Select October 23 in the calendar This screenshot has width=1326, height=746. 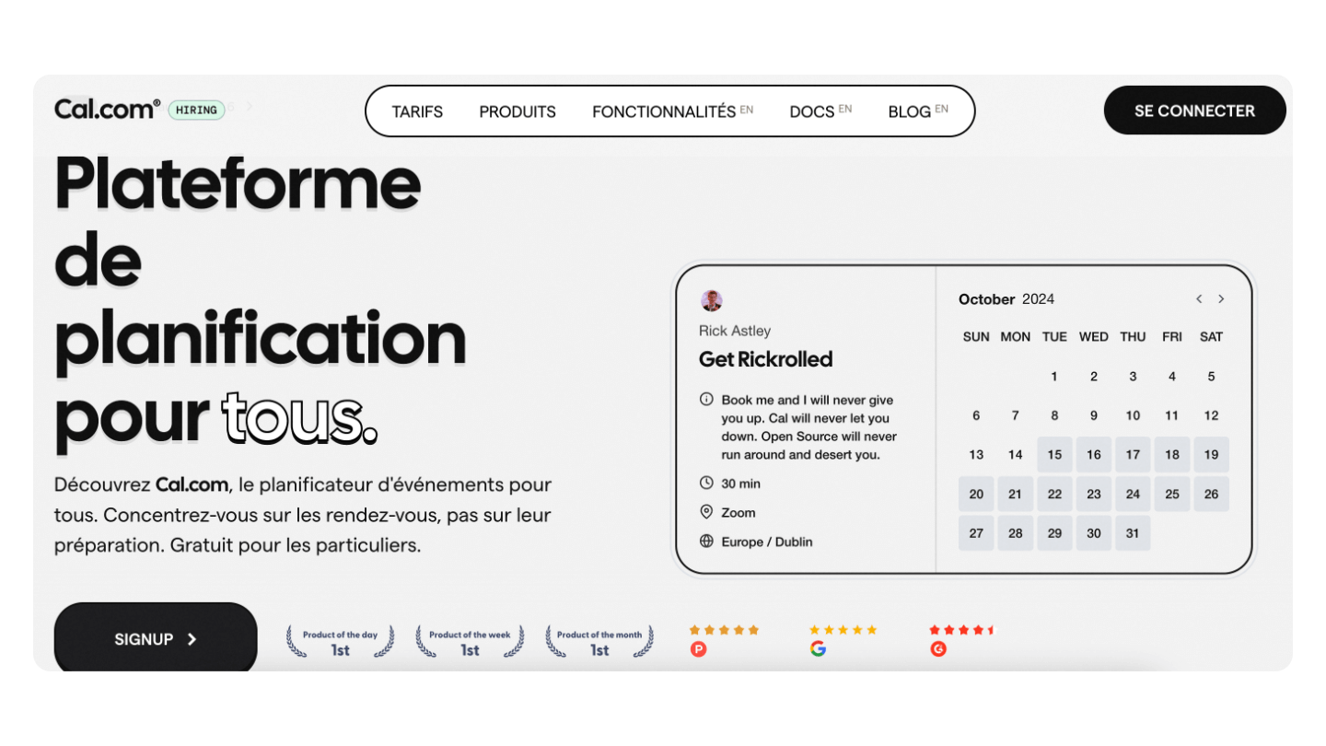[1094, 494]
